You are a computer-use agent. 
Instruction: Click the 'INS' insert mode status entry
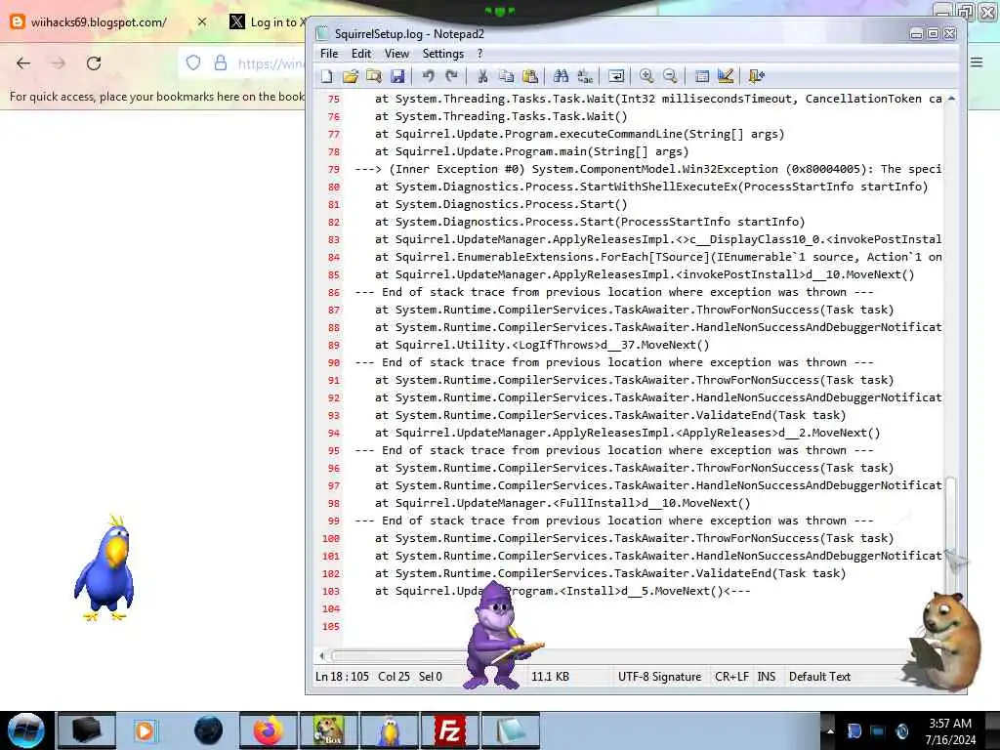click(x=766, y=677)
